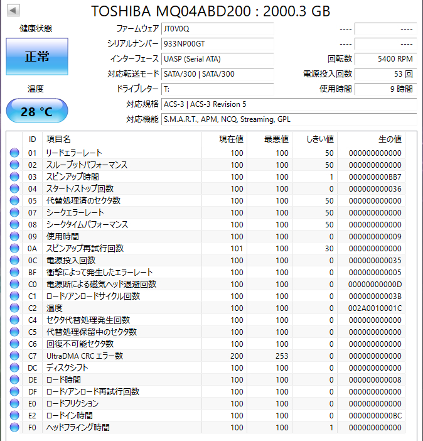Click the transfer mode field SATA/300 | SATA/300
Viewport: 423px width, 441px height.
217,74
